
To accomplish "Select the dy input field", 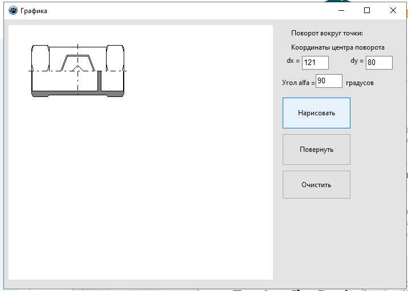I will 379,63.
